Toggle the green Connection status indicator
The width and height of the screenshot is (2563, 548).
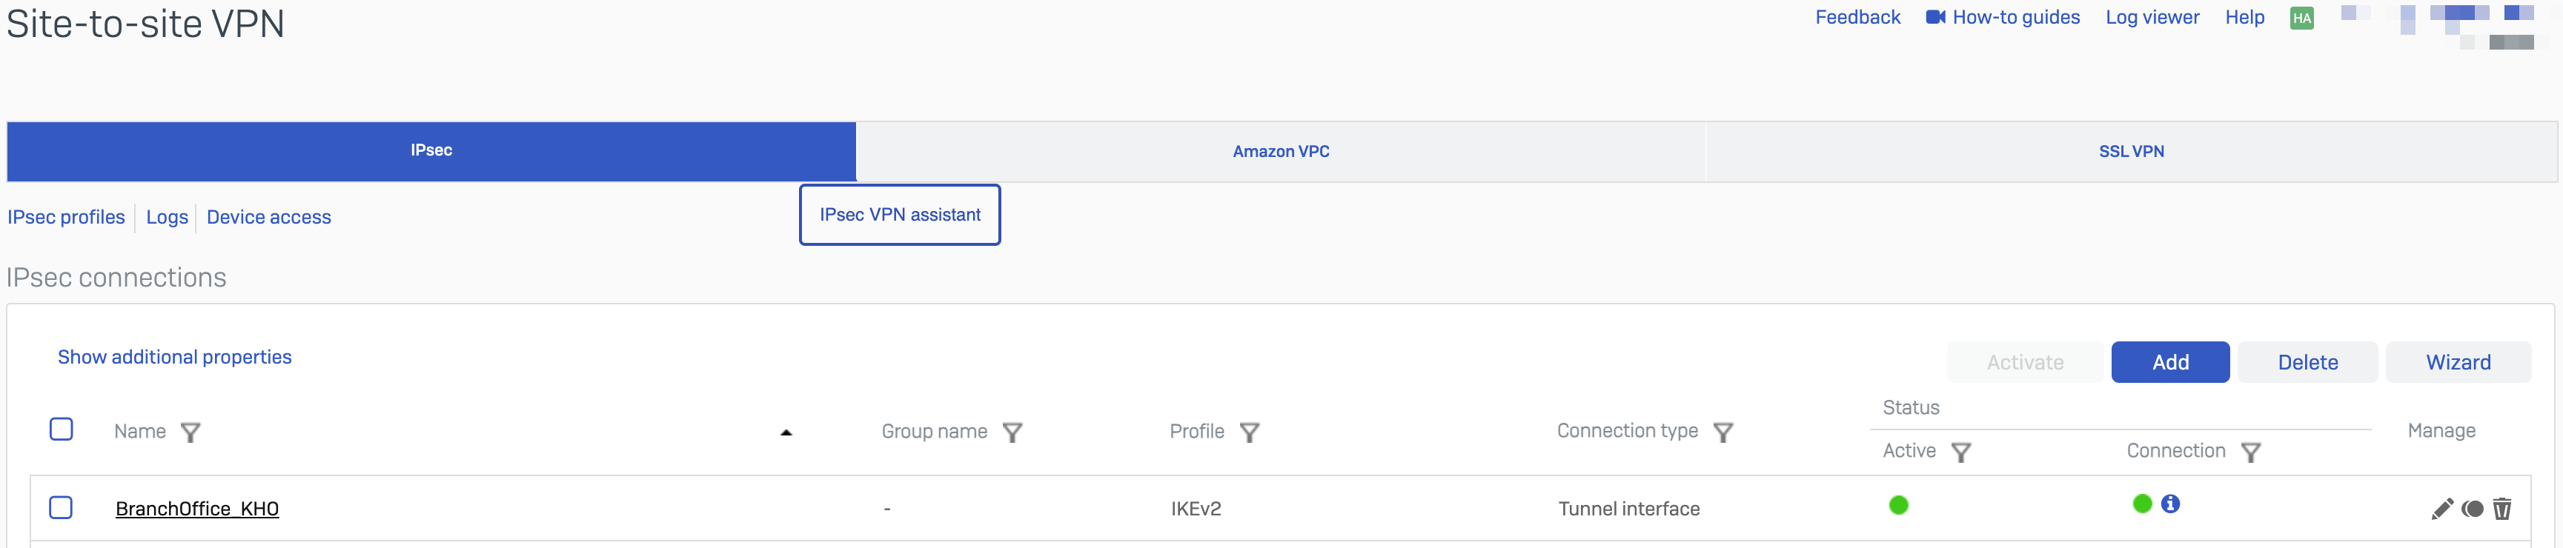(x=2142, y=504)
